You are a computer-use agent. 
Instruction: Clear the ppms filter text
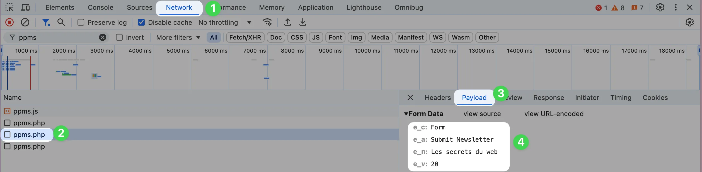pyautogui.click(x=103, y=37)
